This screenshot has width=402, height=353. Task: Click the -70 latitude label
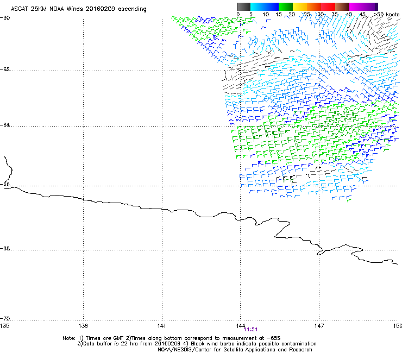[x=5, y=318]
